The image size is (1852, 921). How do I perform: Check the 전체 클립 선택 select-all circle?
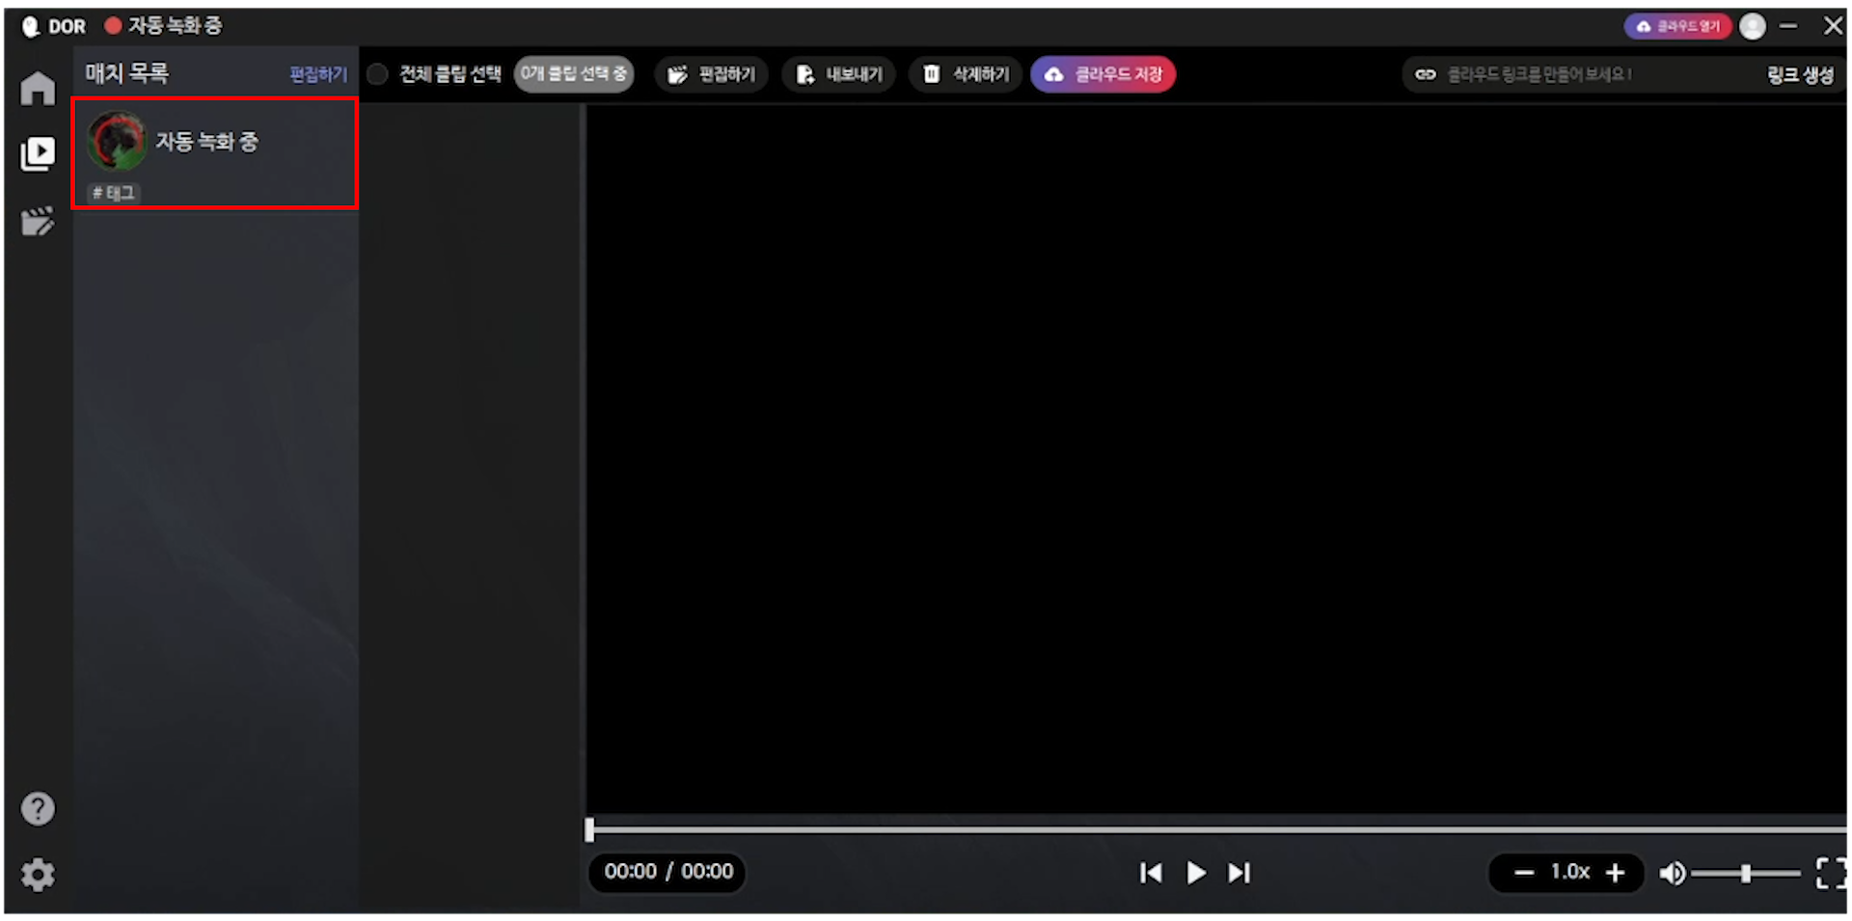(377, 73)
